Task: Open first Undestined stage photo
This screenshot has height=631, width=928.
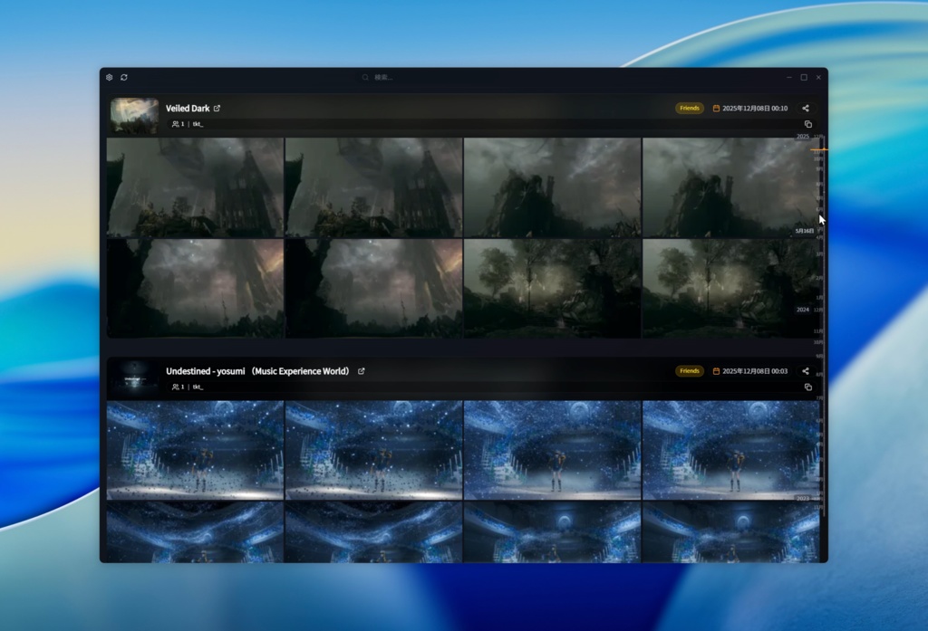Action: 196,451
